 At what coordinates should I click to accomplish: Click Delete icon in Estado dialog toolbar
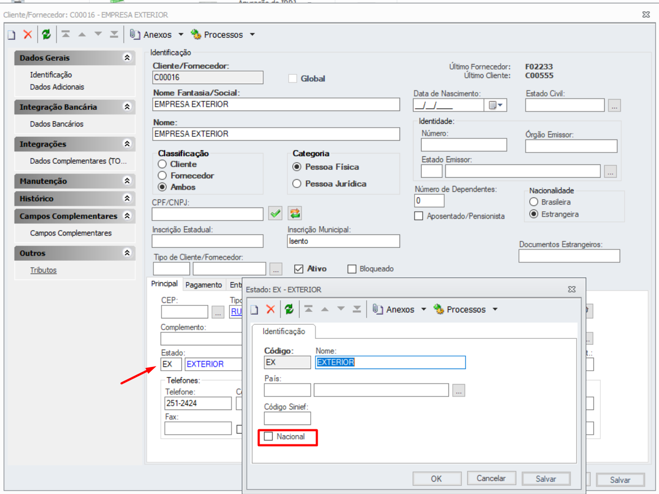[x=270, y=310]
